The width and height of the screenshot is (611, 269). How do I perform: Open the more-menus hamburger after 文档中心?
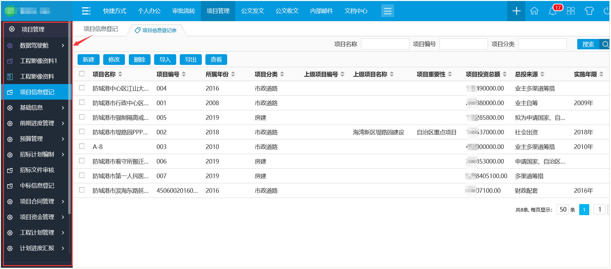[x=387, y=11]
